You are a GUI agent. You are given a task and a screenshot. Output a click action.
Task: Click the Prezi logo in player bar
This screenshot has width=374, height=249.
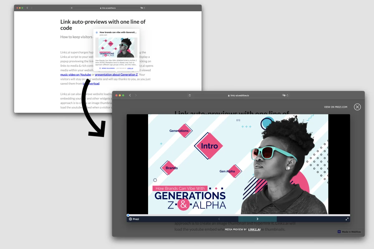click(x=134, y=219)
